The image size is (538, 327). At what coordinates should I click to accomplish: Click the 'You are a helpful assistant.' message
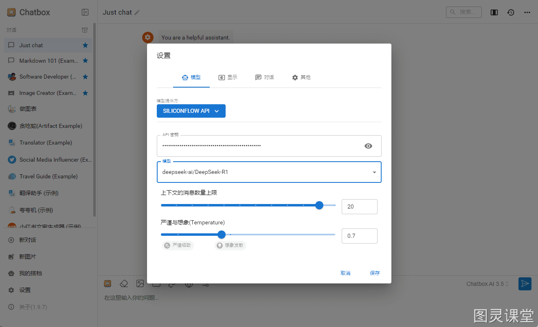point(195,37)
